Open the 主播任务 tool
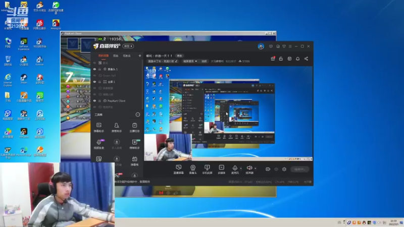Image resolution: width=404 pixels, height=227 pixels. [x=134, y=128]
